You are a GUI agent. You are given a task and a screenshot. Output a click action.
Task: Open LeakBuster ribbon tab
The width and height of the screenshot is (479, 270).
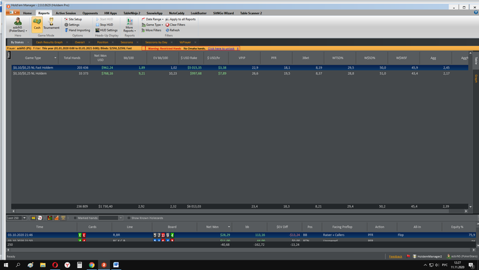[198, 13]
